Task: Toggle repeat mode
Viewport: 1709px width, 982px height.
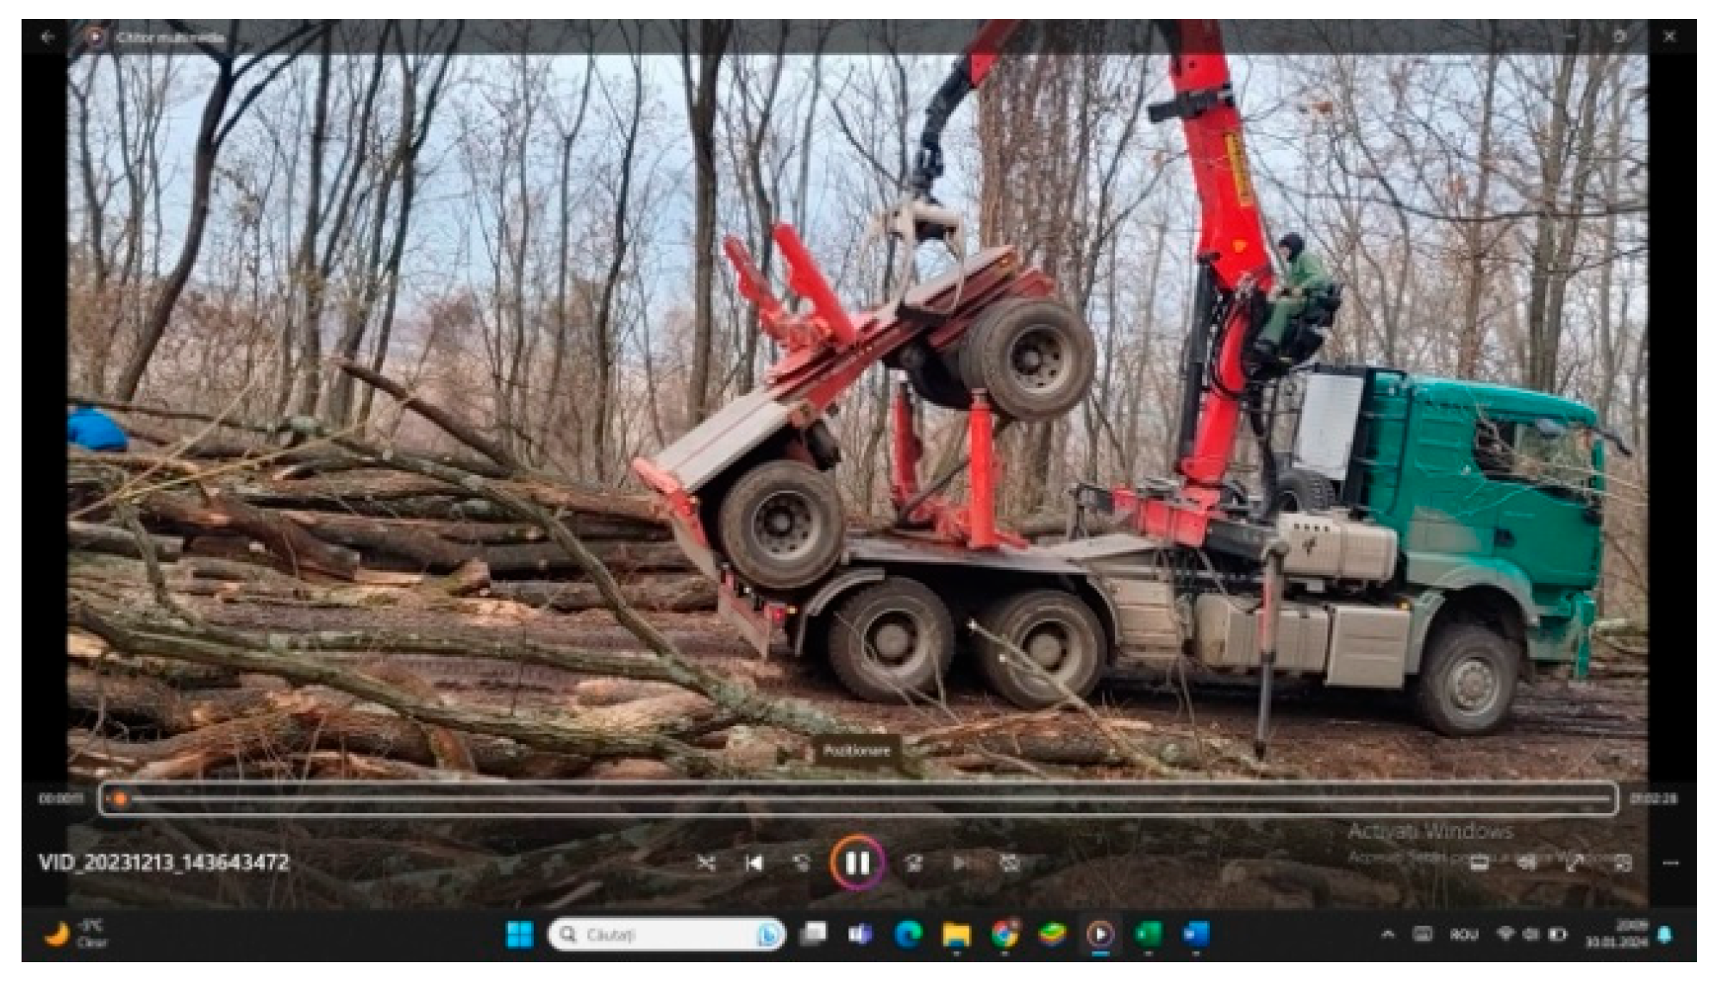Action: [x=1009, y=863]
